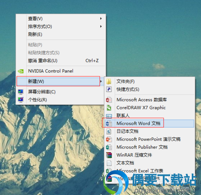This screenshot has width=201, height=195.
Task: Expand the 排序方式(O) submenu arrow
Action: point(101,26)
